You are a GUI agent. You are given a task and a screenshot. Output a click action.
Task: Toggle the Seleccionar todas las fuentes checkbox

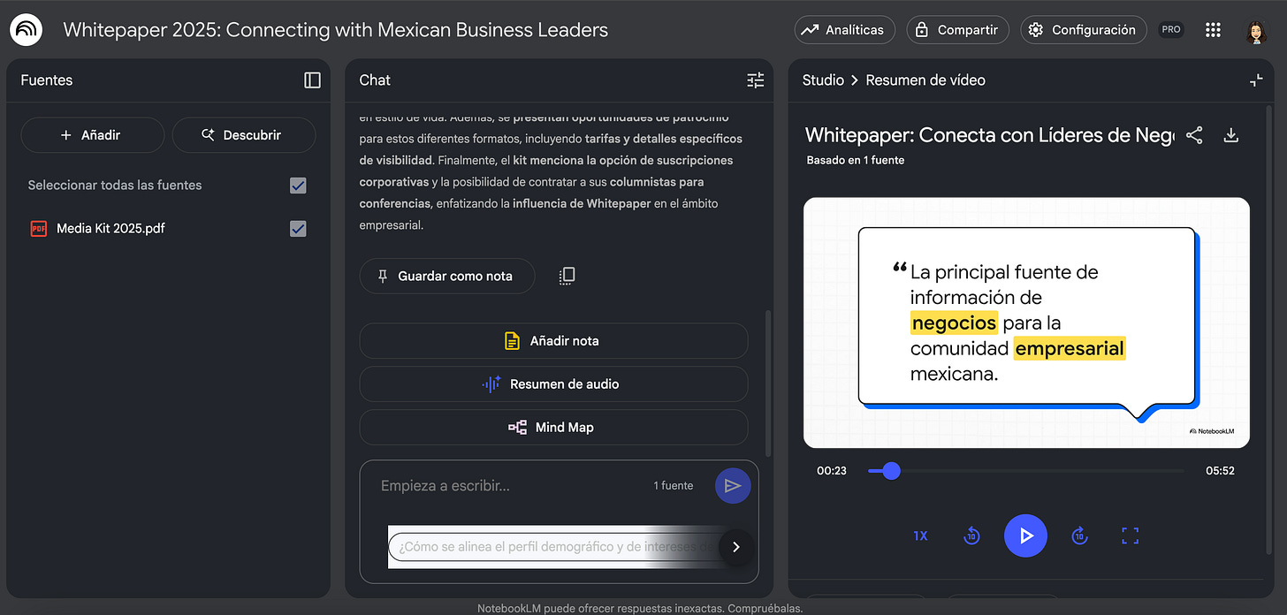coord(299,186)
